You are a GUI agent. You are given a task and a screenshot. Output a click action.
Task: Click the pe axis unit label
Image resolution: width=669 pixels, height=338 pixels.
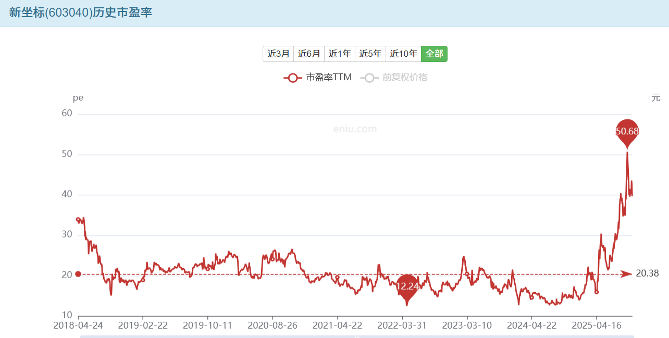(x=78, y=97)
